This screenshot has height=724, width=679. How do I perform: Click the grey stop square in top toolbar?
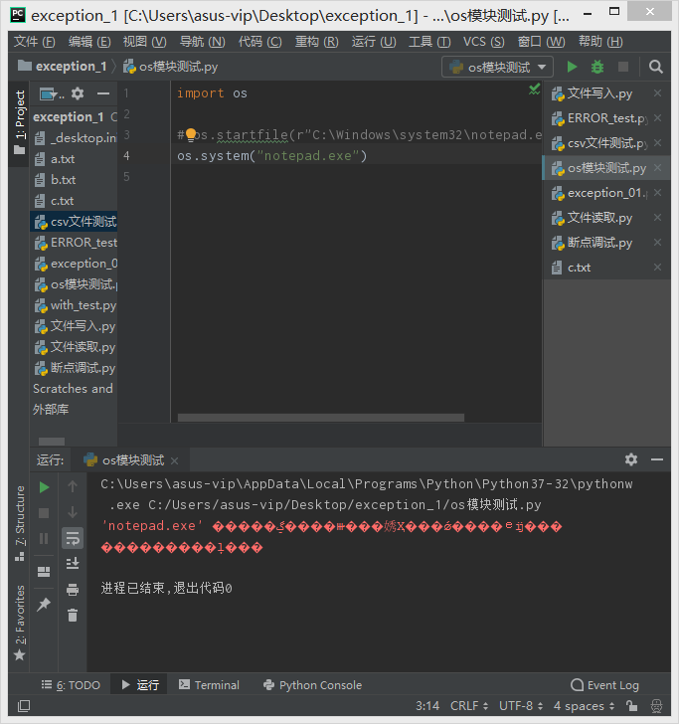click(x=623, y=67)
